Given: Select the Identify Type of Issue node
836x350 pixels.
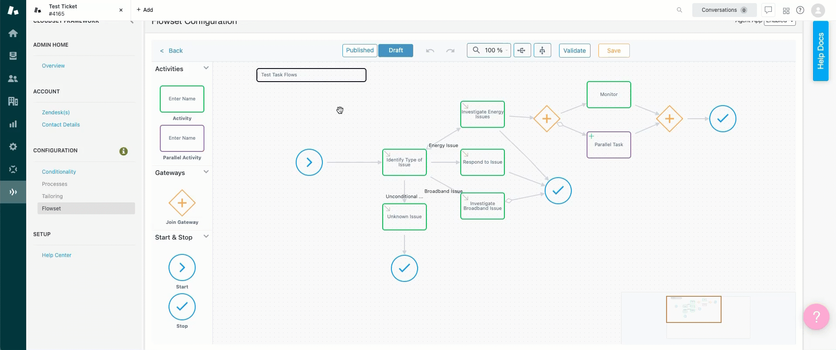Looking at the screenshot, I should pos(404,162).
